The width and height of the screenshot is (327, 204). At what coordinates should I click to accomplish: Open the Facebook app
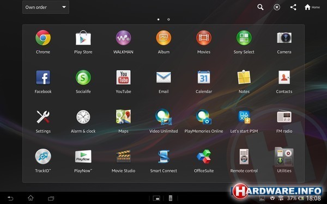pos(43,77)
